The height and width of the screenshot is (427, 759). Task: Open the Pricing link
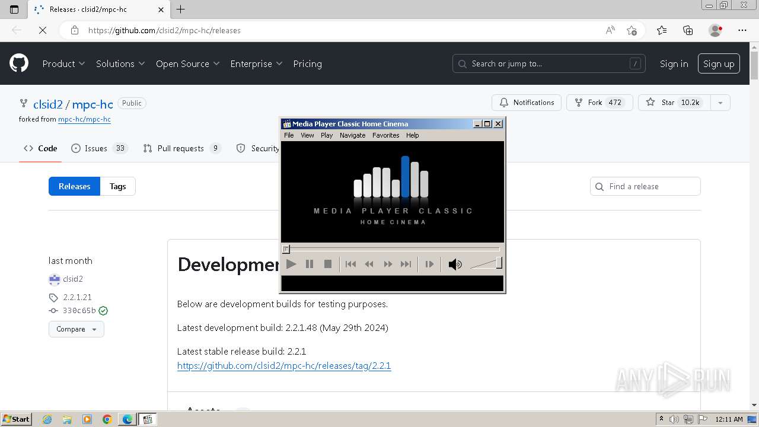pyautogui.click(x=307, y=63)
